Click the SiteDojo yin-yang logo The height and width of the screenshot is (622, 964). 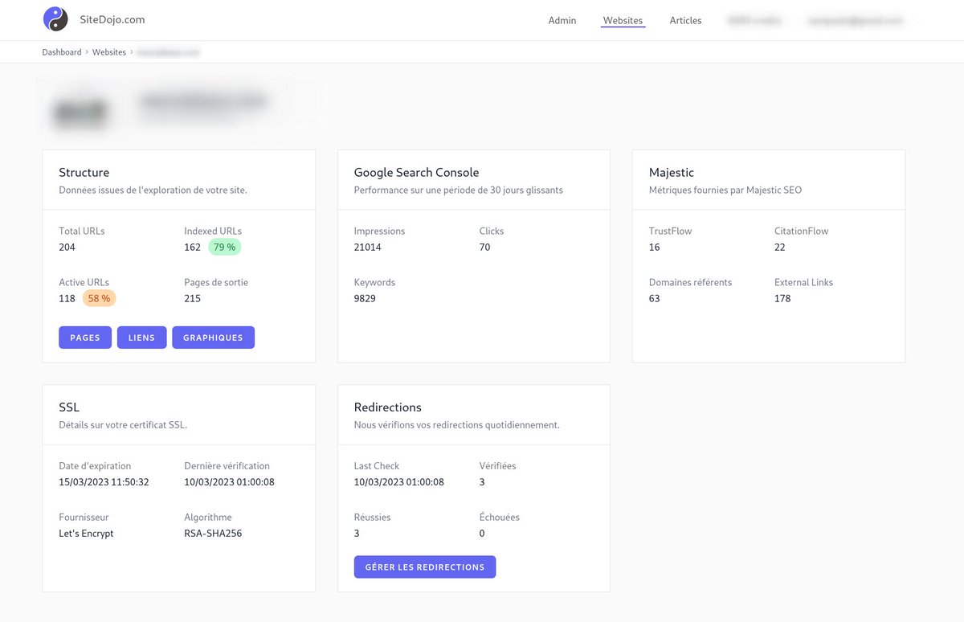click(55, 19)
